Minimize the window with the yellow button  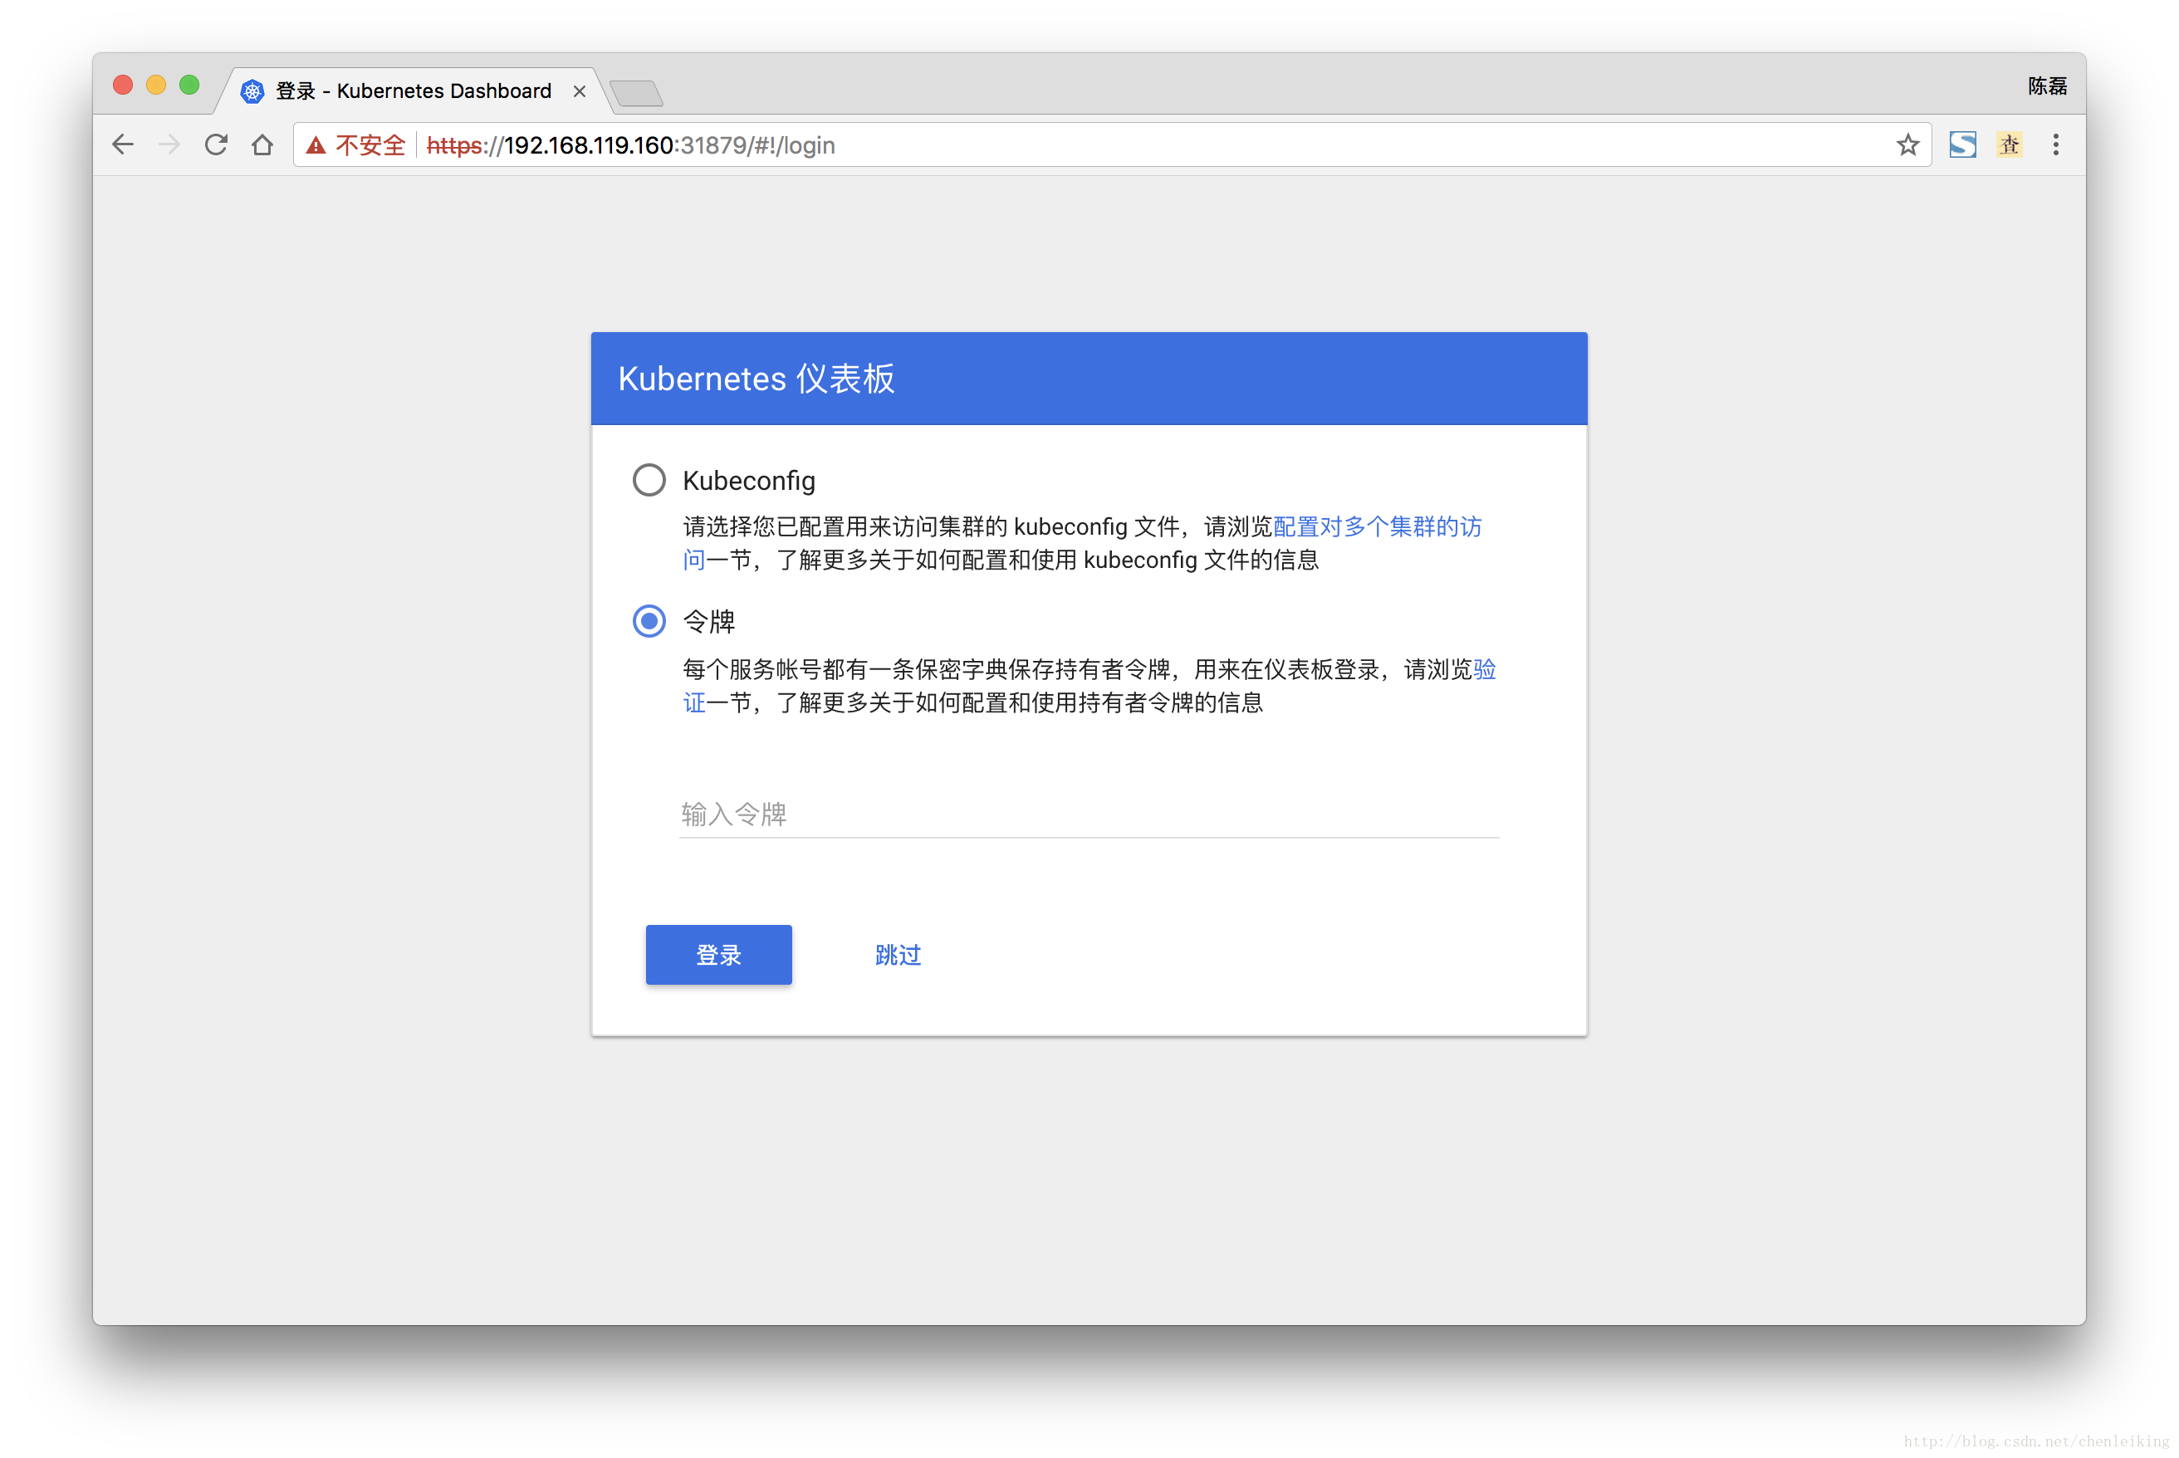pyautogui.click(x=156, y=85)
